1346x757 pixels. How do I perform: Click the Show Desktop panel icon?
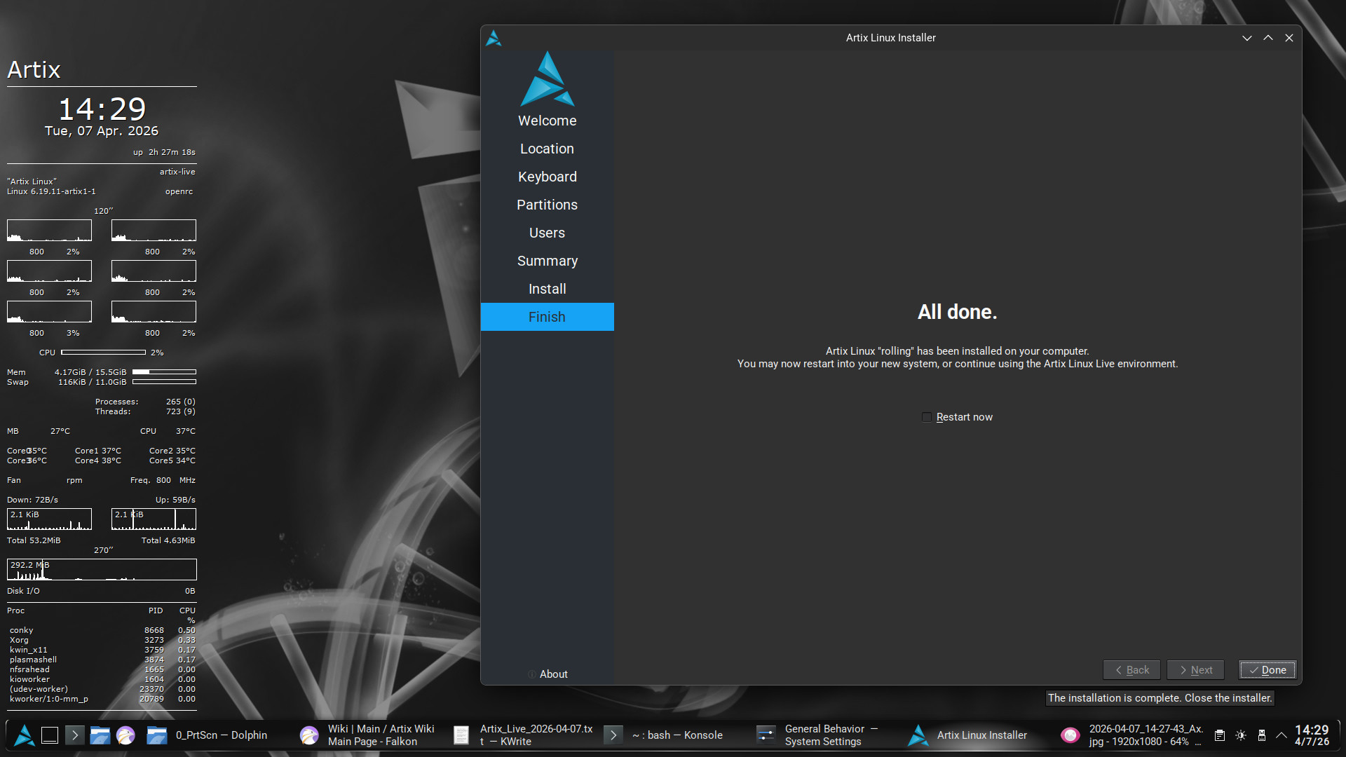click(50, 735)
